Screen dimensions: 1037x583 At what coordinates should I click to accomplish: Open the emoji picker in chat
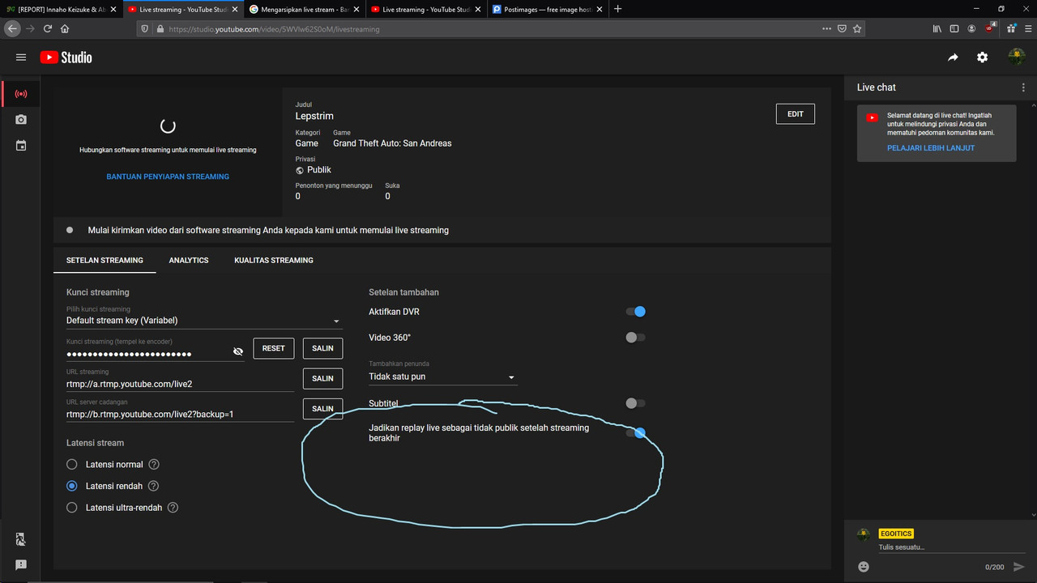[x=864, y=567]
